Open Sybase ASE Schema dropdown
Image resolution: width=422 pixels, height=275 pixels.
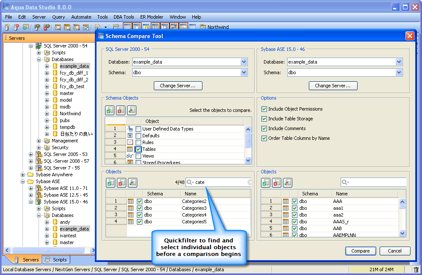tap(399, 72)
